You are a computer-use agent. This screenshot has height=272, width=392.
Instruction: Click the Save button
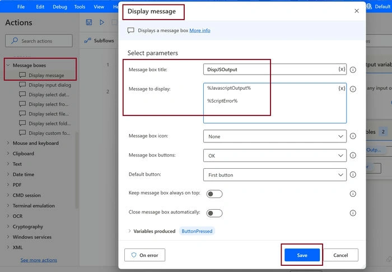[302, 255]
